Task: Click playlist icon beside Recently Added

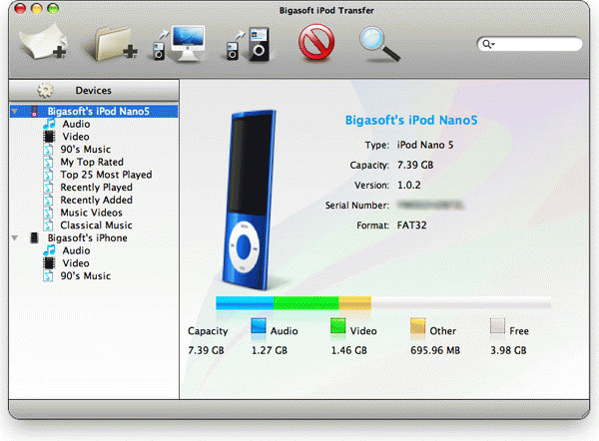Action: [x=48, y=200]
